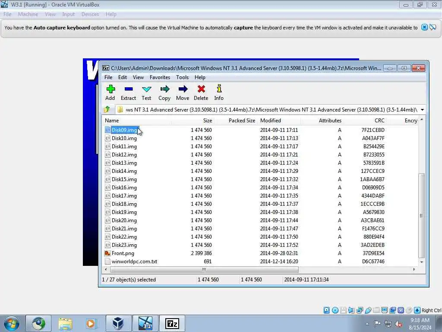Viewport: 442px width, 332px height.
Task: Sort by the CRC column header
Action: click(x=365, y=121)
